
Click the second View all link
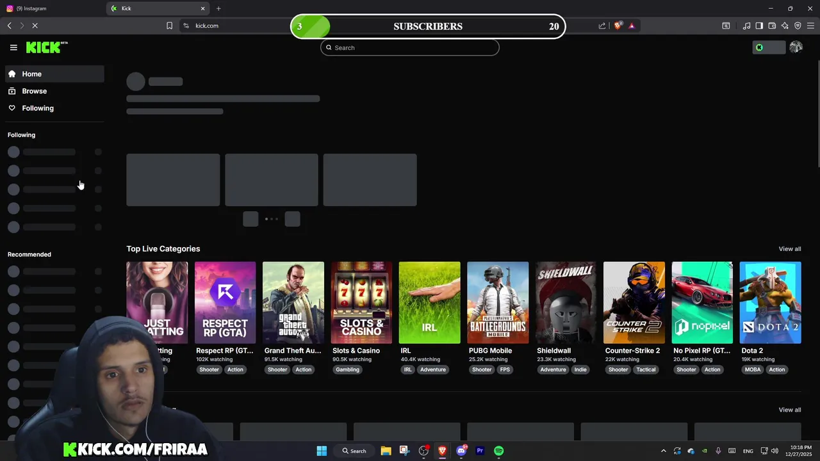pos(789,410)
